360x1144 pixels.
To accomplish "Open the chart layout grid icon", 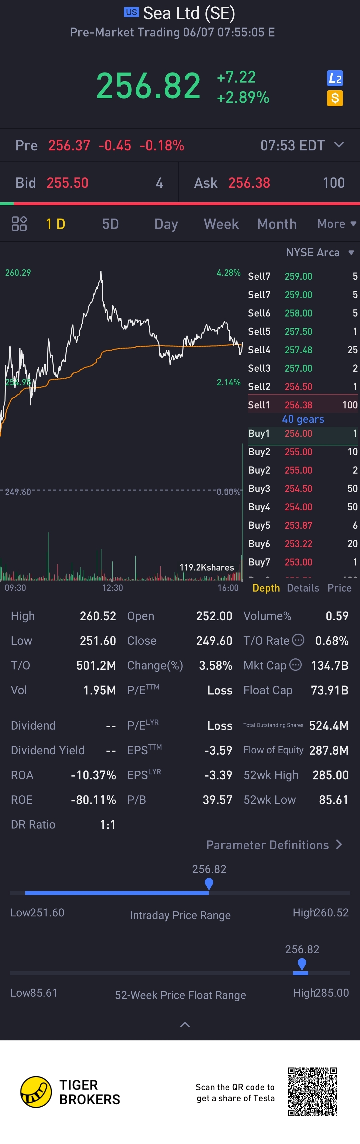I will tap(19, 224).
